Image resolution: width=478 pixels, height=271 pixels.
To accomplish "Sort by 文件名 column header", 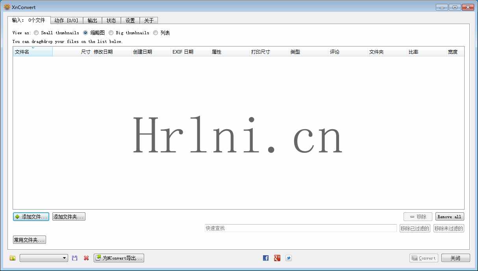I will coord(33,52).
